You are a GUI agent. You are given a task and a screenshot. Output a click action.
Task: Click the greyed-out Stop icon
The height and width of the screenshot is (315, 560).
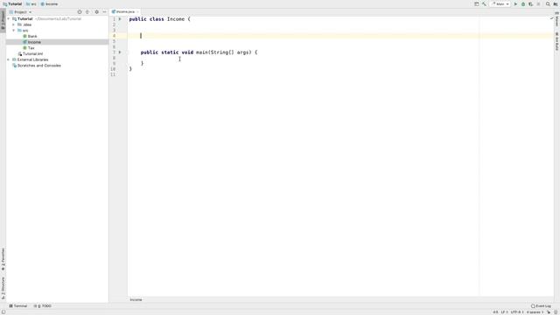539,3
